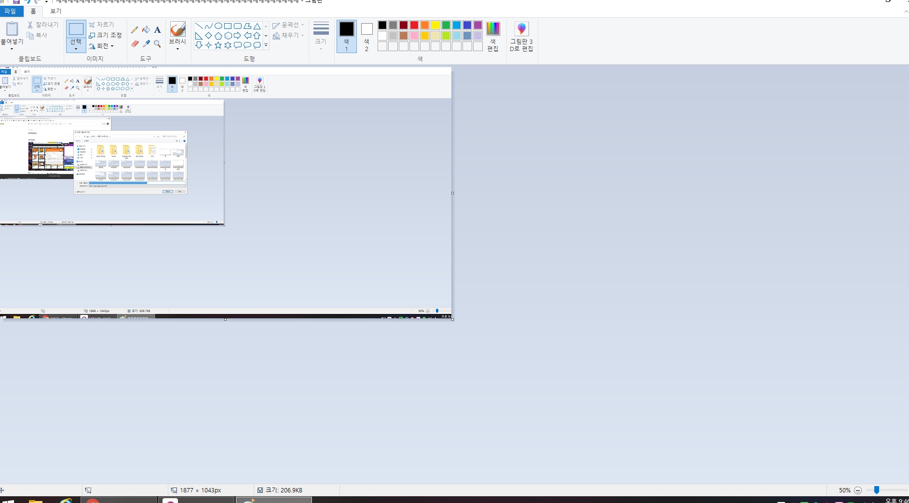
Task: Open Edit with Paint 3D button
Action: (x=521, y=36)
